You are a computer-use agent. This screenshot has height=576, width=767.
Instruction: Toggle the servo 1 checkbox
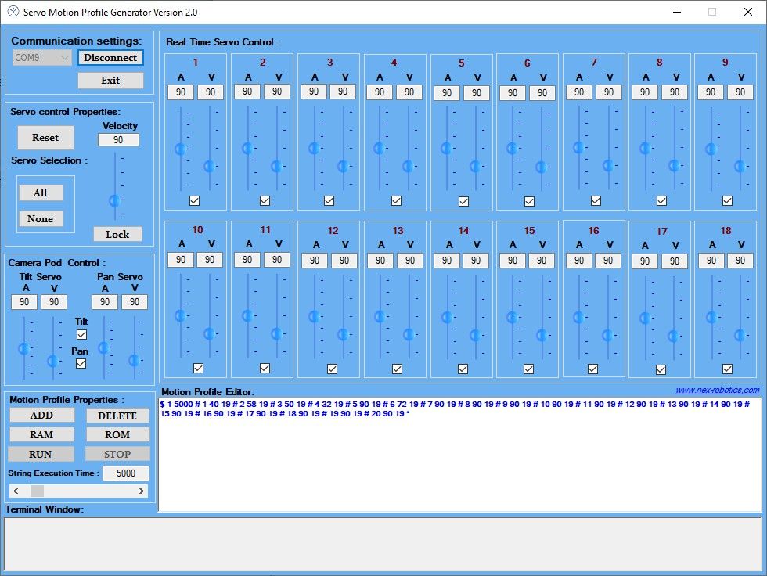coord(194,200)
